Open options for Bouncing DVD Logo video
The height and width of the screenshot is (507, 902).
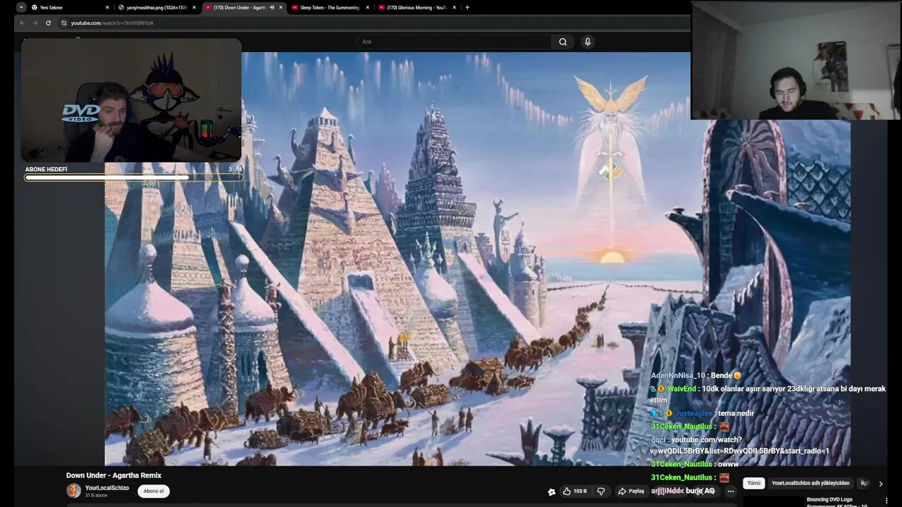(886, 501)
